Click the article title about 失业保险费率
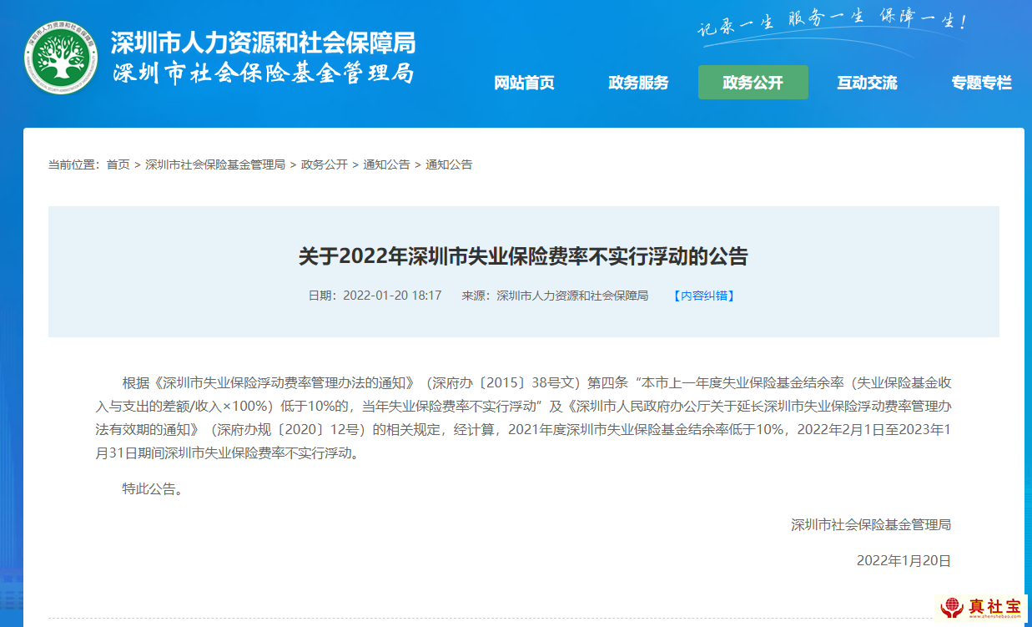The width and height of the screenshot is (1032, 627). pyautogui.click(x=523, y=256)
